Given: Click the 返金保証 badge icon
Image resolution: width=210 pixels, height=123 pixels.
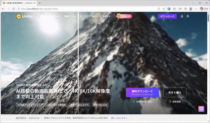Looking at the screenshot, I should point(170,101).
